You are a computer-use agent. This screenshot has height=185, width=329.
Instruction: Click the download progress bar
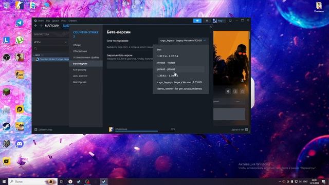pos(145,131)
